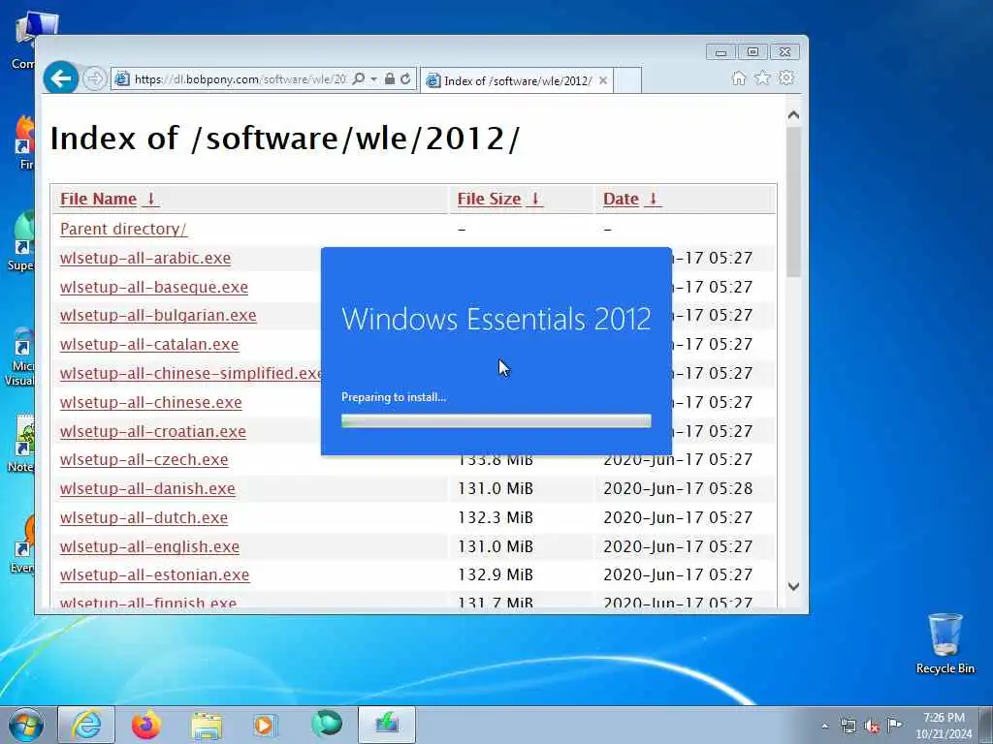Click the 132.3 MiB size for dutch
Screen dimensions: 993x744
[496, 518]
